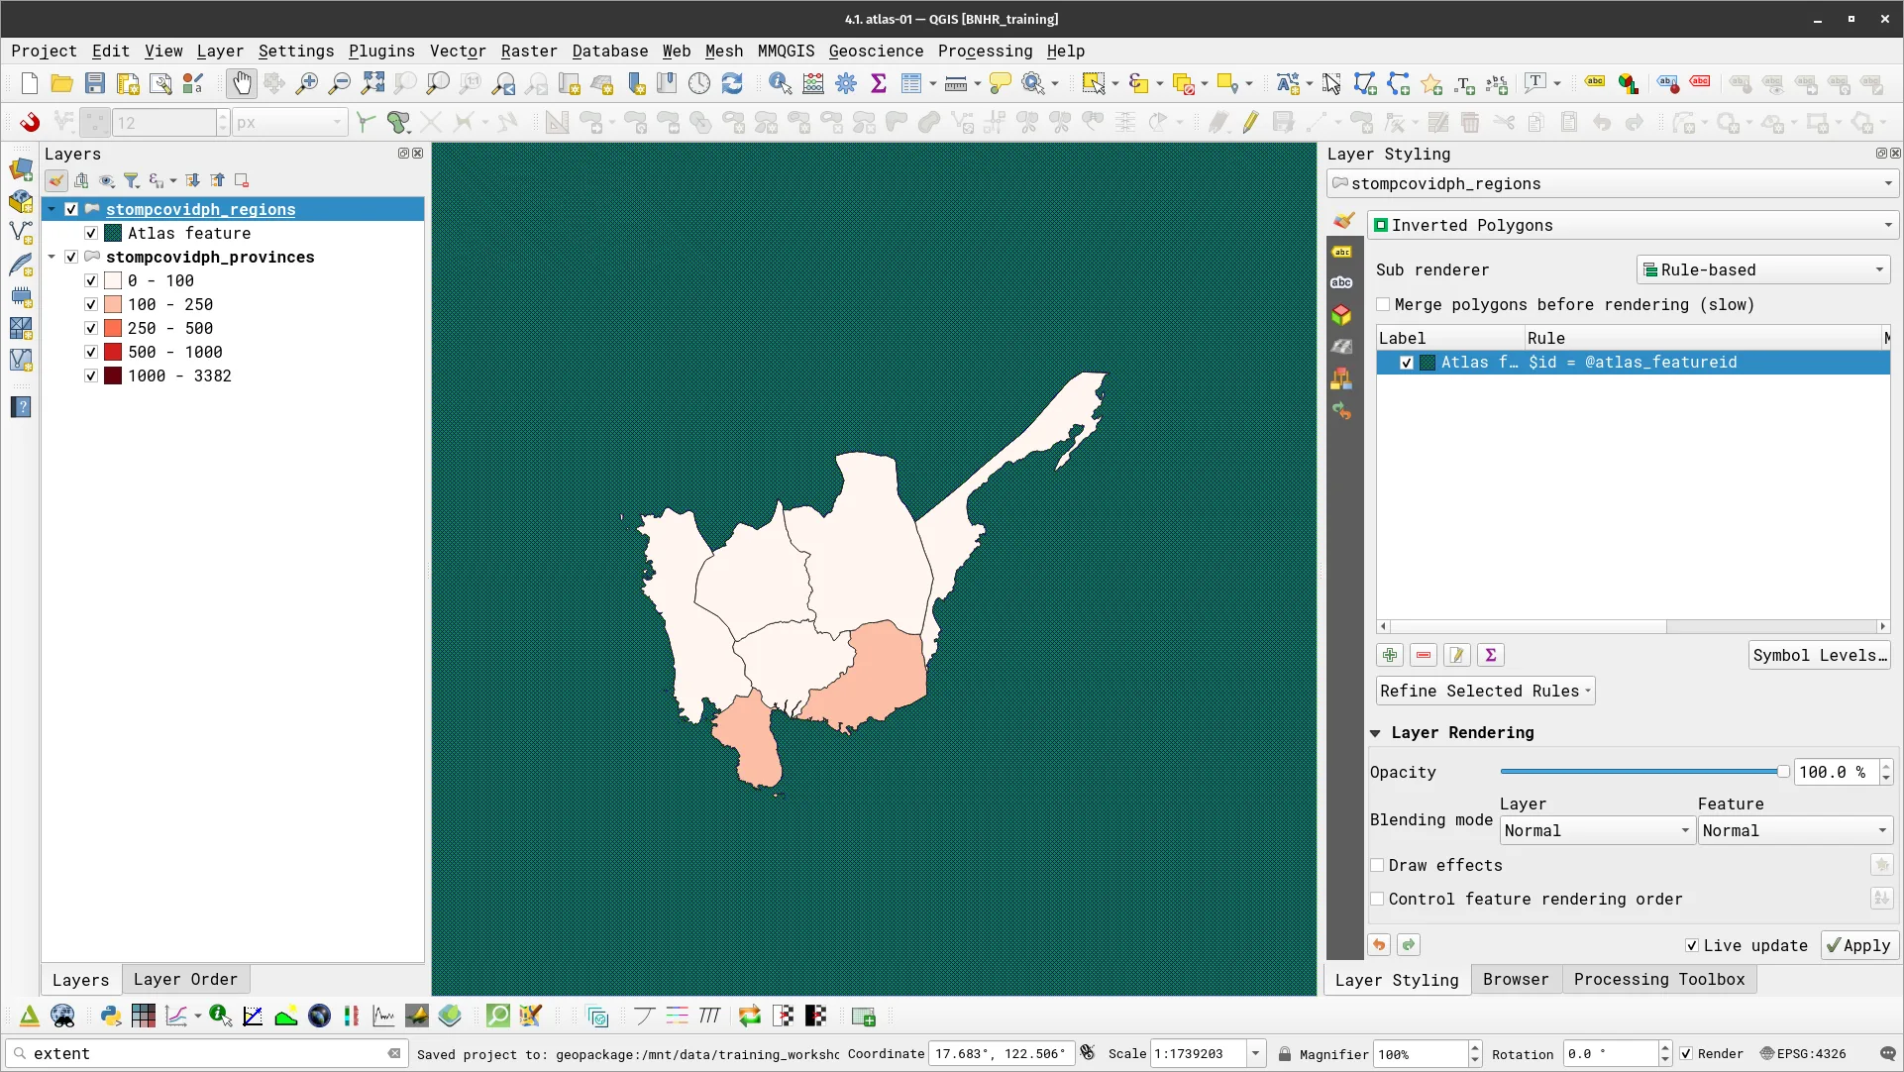Click inside the locator search field
This screenshot has height=1072, width=1904.
[x=198, y=1053]
